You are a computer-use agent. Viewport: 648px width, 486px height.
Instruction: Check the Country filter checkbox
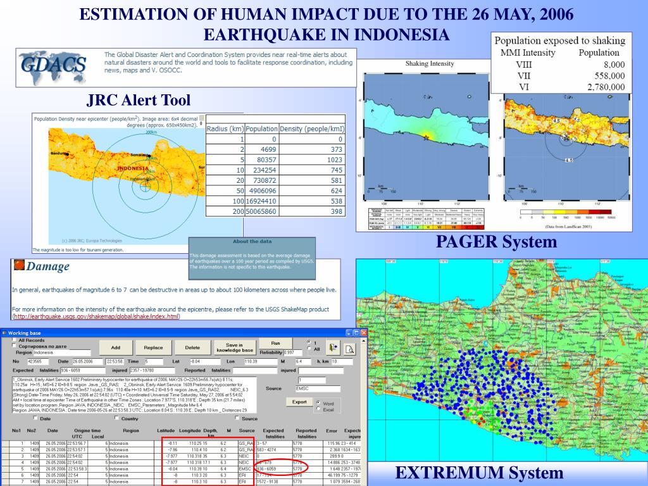coord(116,418)
